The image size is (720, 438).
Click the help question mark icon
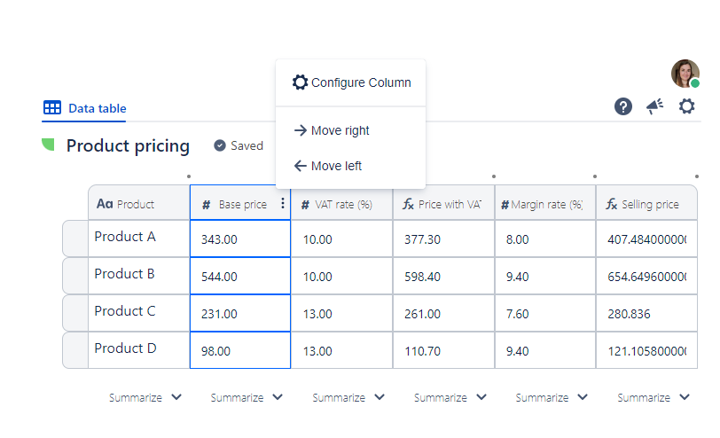point(623,106)
